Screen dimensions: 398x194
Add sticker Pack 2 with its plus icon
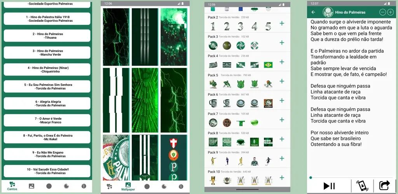282,23
